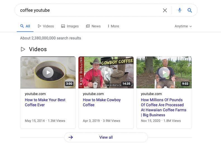Image resolution: width=221 pixels, height=149 pixels.
Task: Click the play icon on the Videos tab
Action: pyautogui.click(x=39, y=26)
